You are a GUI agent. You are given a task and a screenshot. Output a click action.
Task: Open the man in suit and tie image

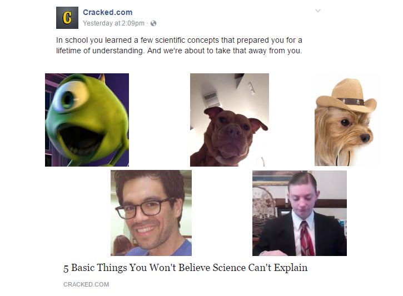(300, 213)
